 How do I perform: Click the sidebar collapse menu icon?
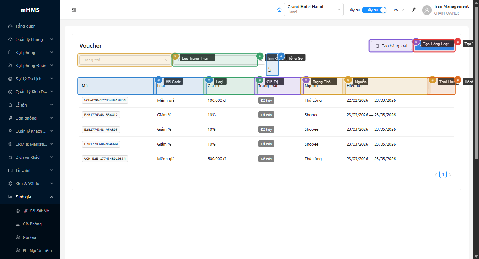(74, 10)
